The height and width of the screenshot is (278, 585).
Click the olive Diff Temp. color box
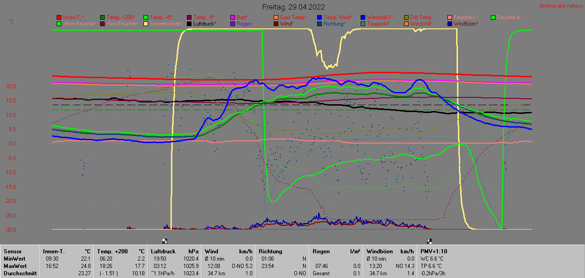click(407, 17)
